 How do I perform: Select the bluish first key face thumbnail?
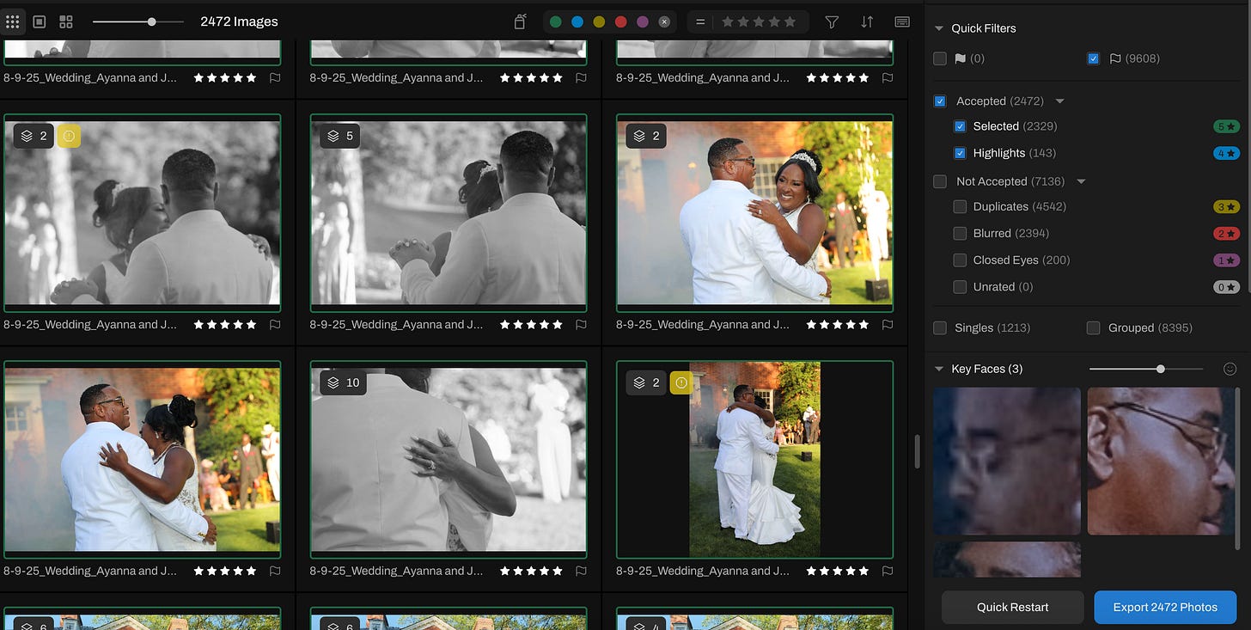pyautogui.click(x=1007, y=461)
